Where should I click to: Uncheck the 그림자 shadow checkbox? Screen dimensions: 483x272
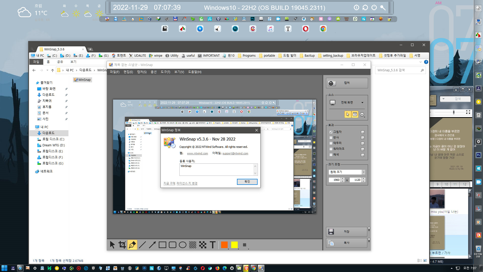[331, 132]
